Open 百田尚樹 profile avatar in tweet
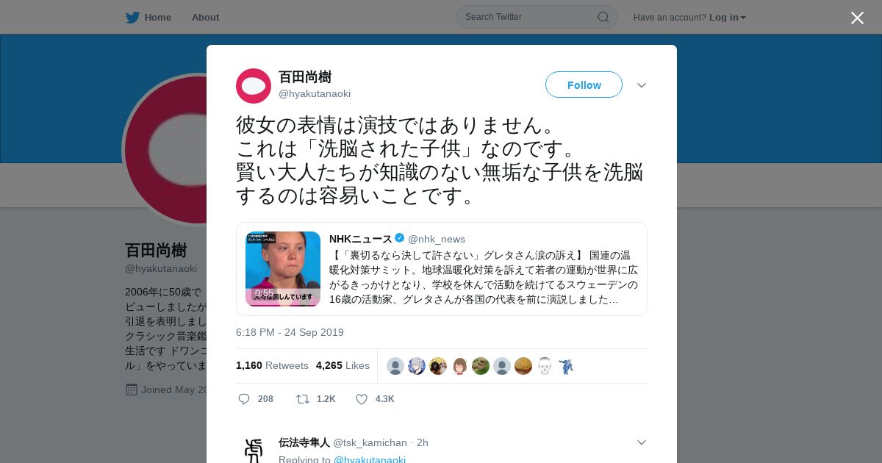Screen dimensions: 882x463 coord(254,86)
